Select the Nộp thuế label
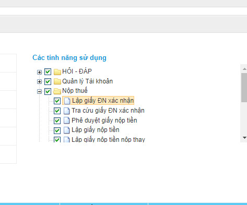This screenshot has width=247, height=205. tap(75, 91)
